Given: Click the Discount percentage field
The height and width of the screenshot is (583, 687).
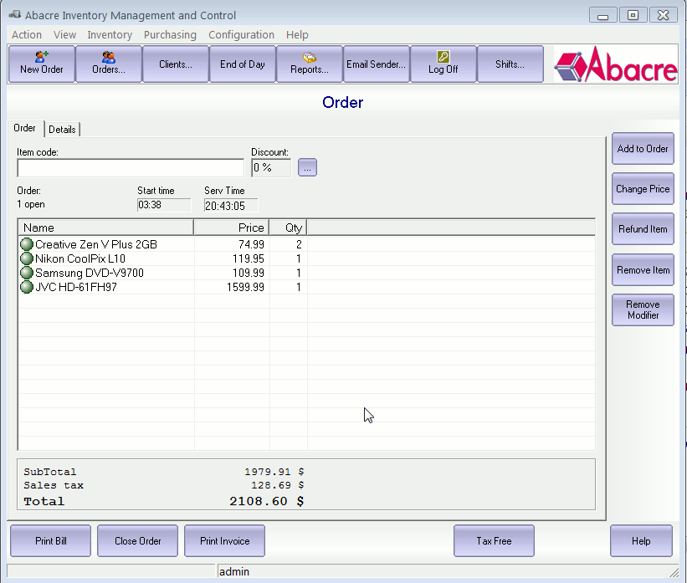Looking at the screenshot, I should [x=271, y=168].
